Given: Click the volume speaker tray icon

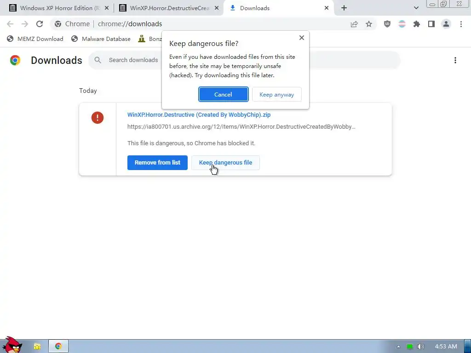Looking at the screenshot, I should pyautogui.click(x=420, y=347).
